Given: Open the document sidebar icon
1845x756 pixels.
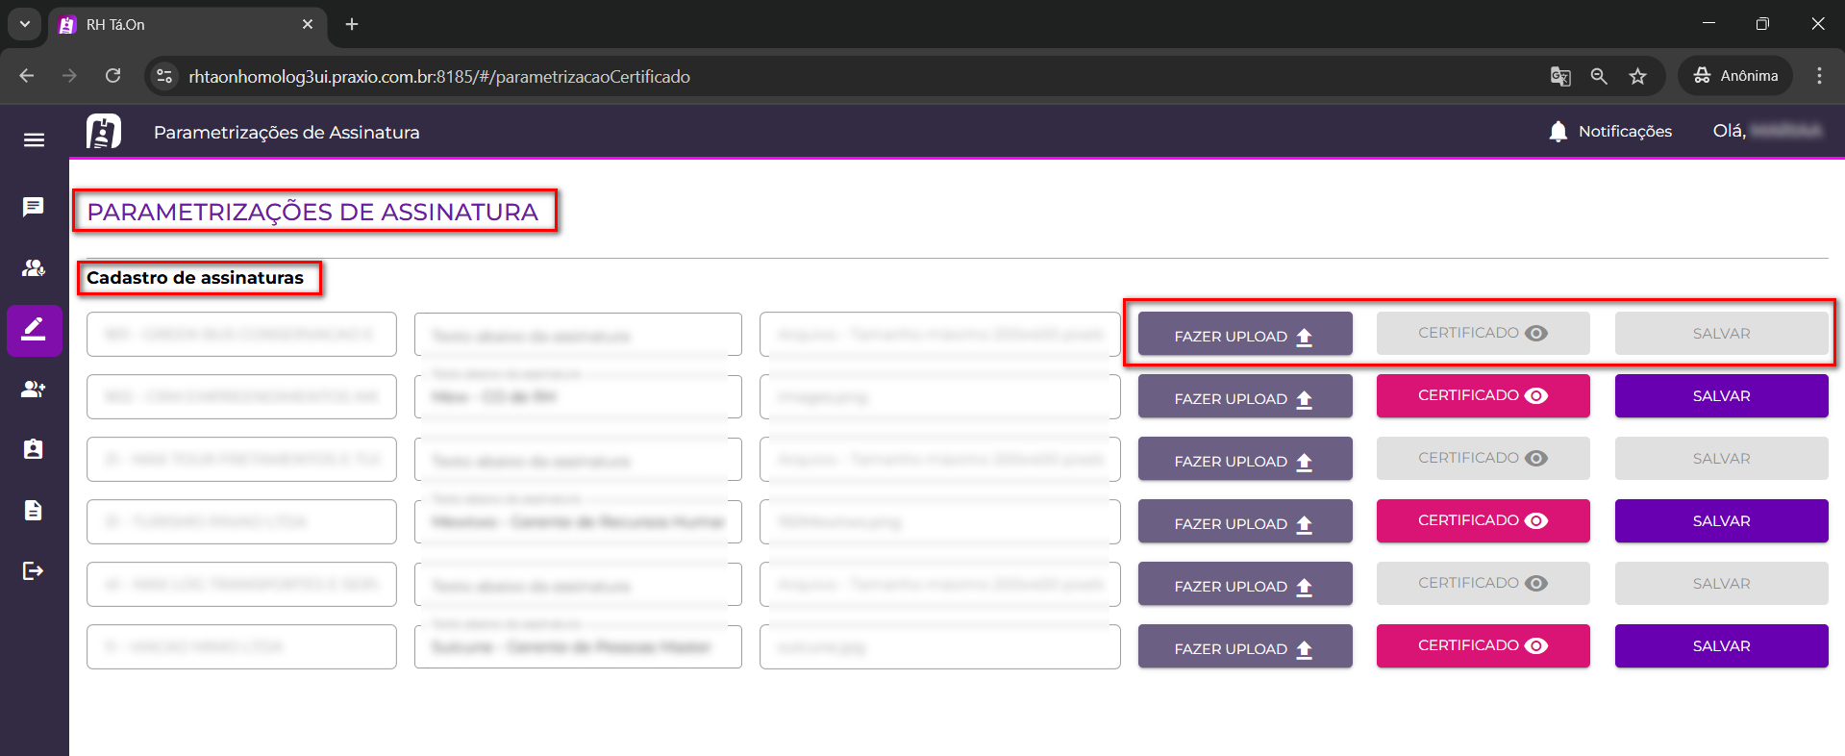Looking at the screenshot, I should coord(34,510).
